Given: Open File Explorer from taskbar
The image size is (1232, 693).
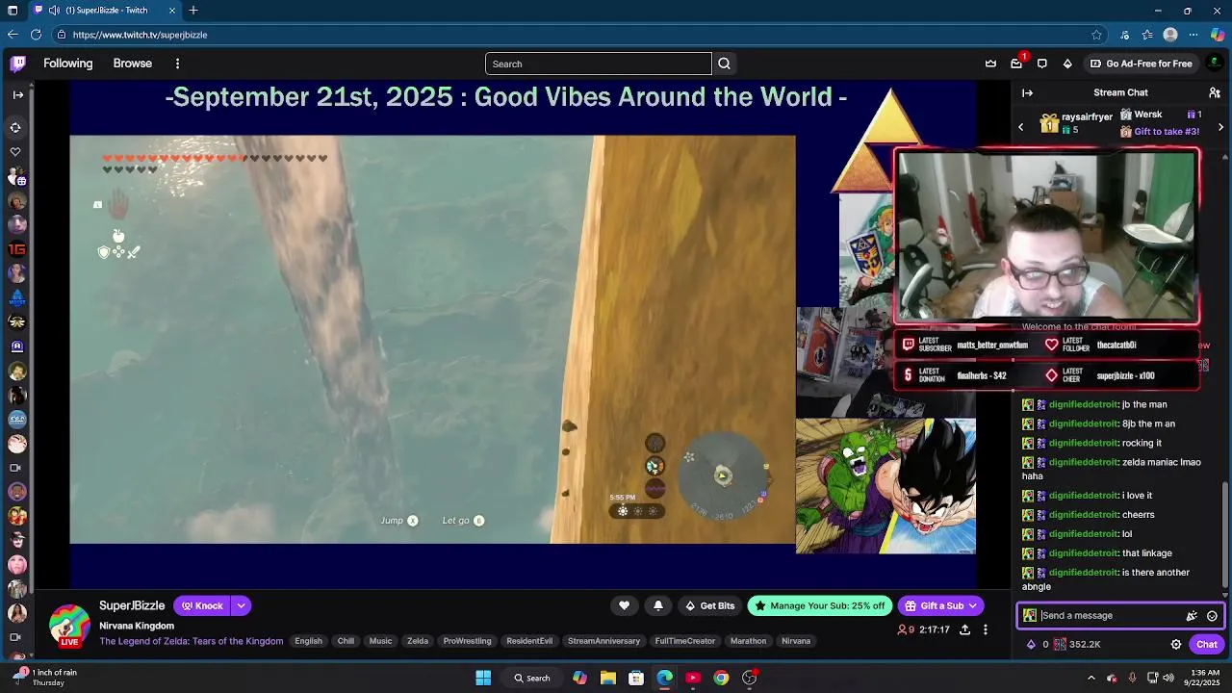Looking at the screenshot, I should pos(608,678).
